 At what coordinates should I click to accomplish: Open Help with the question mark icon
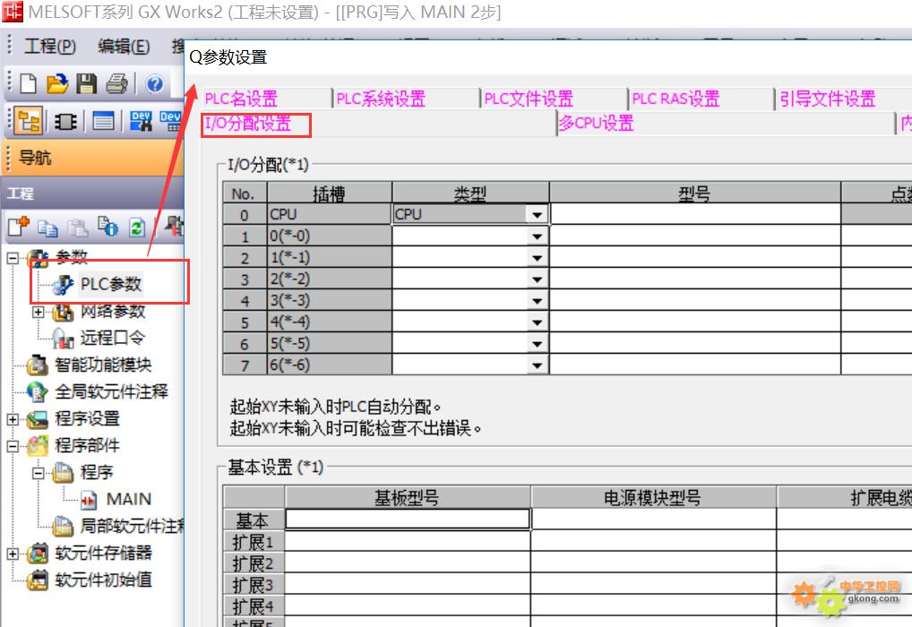[x=155, y=84]
